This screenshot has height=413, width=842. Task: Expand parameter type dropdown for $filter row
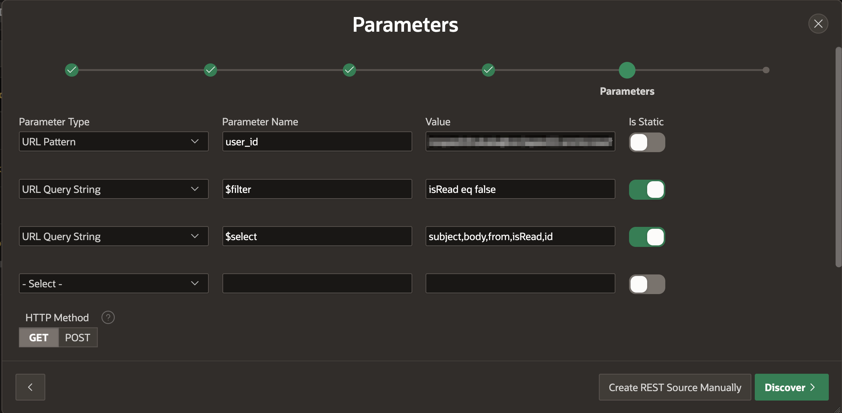coord(113,189)
